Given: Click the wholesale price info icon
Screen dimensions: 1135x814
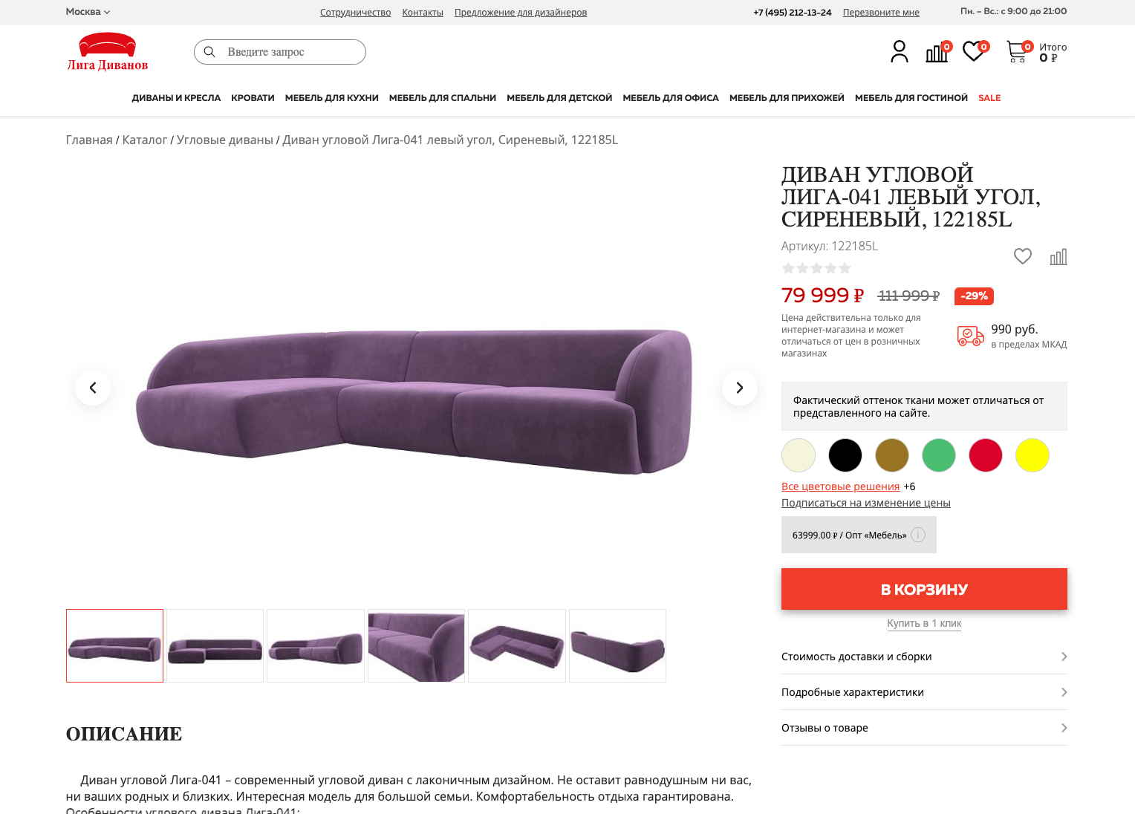Looking at the screenshot, I should [x=918, y=535].
